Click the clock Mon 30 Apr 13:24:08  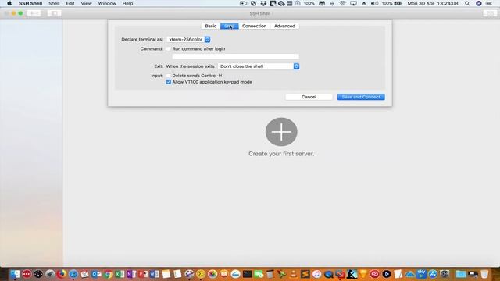pos(433,3)
